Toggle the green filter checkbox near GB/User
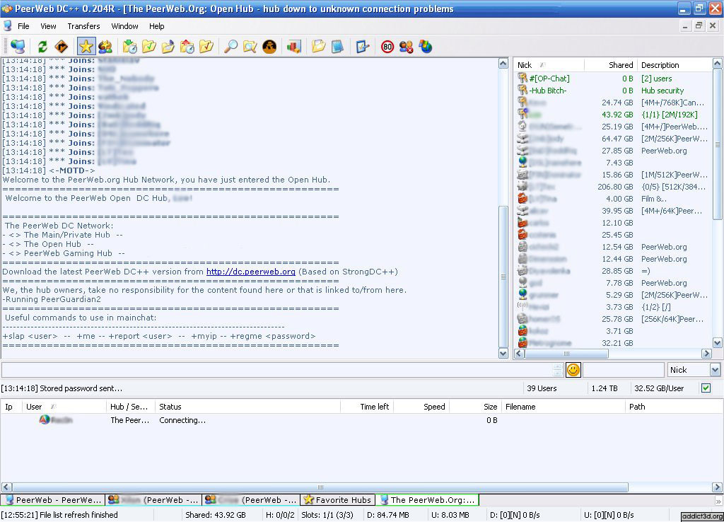This screenshot has width=724, height=522. tap(704, 388)
